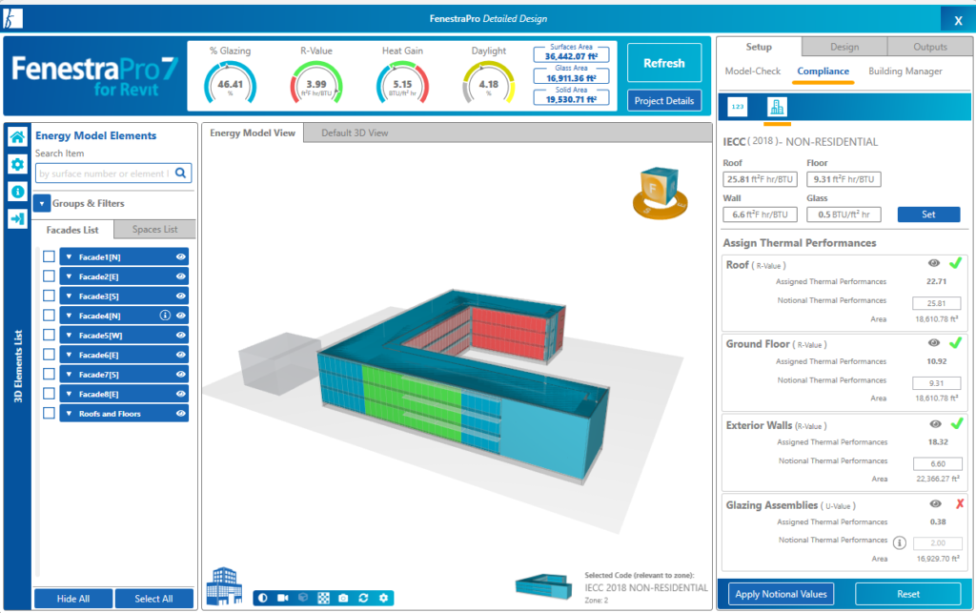
Task: Click the IECC Wall value field
Action: (x=760, y=215)
